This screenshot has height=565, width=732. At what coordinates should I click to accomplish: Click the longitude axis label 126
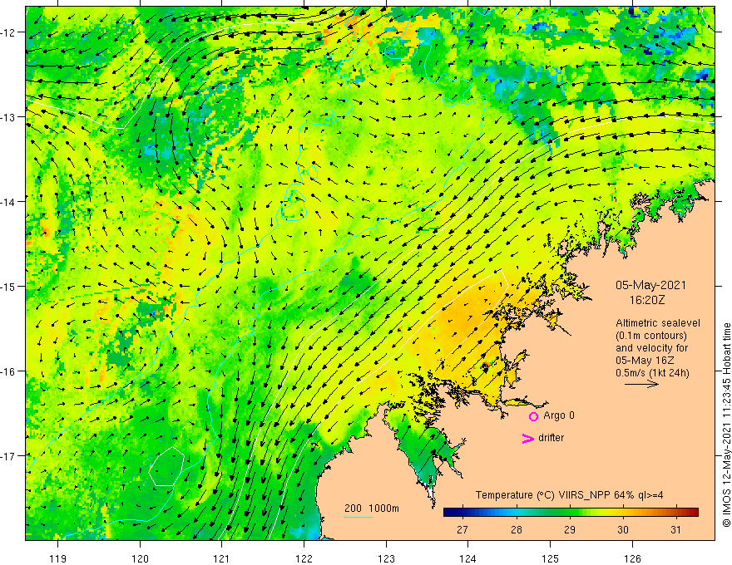click(x=632, y=558)
